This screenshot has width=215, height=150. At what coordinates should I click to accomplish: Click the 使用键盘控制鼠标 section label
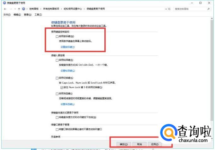[60, 32]
